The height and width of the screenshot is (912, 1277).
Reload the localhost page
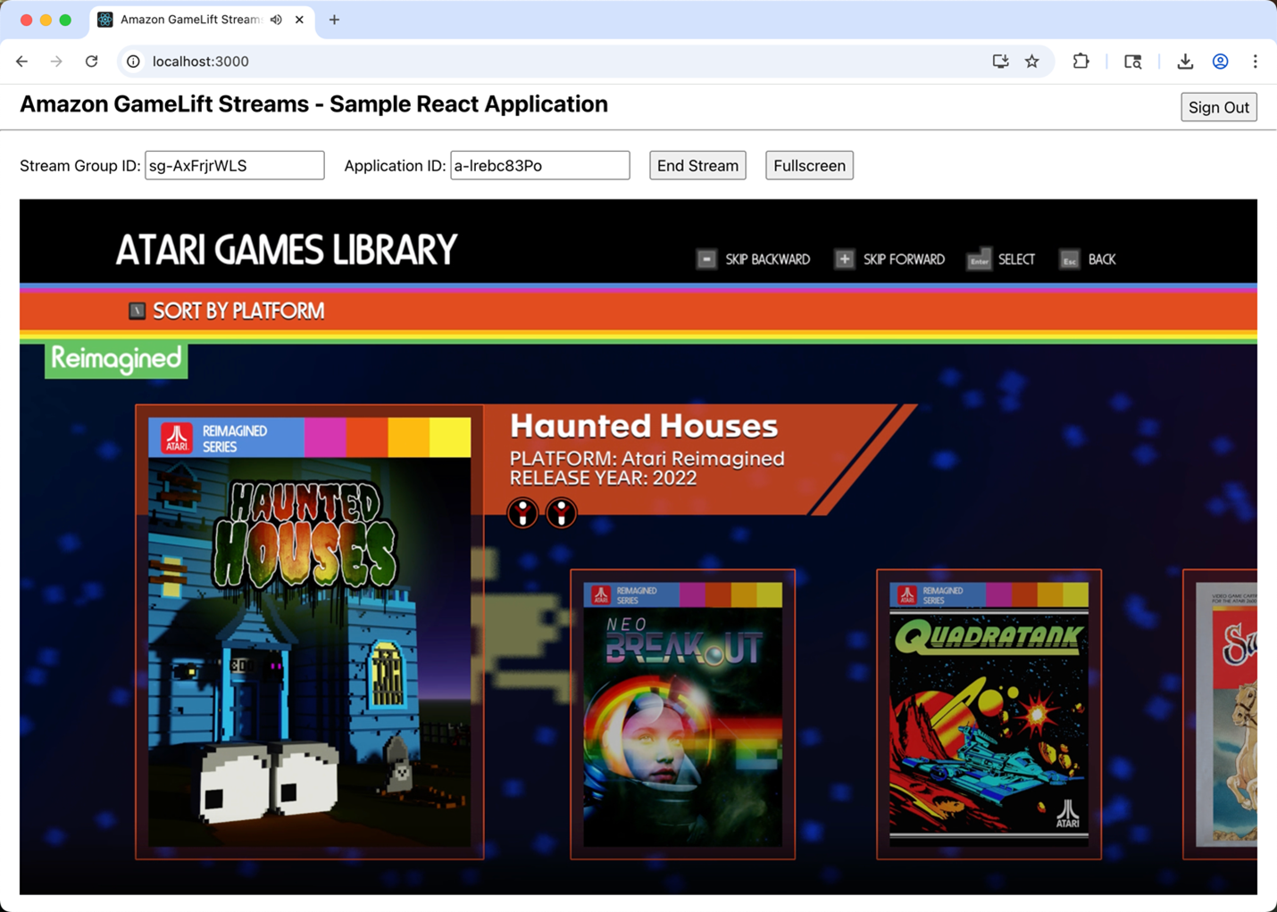point(91,62)
